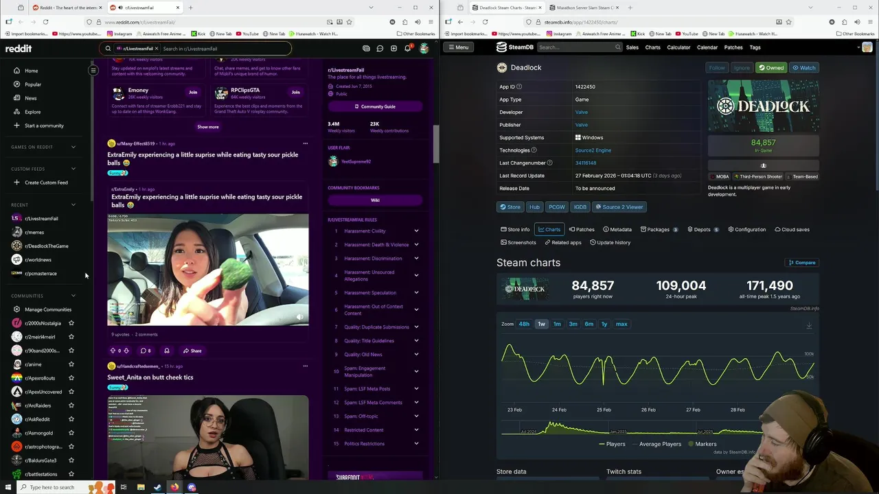Select 48h zoom on Steam chart
Screen dimensions: 879x494
(524, 324)
